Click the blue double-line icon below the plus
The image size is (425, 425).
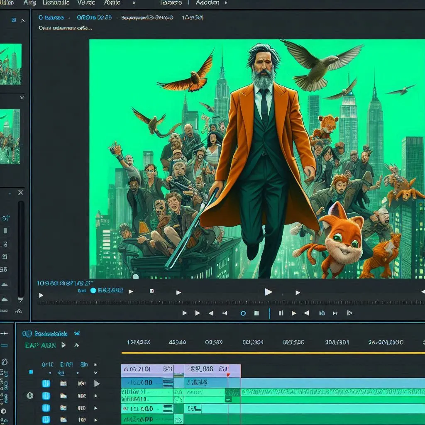[x=4, y=346]
